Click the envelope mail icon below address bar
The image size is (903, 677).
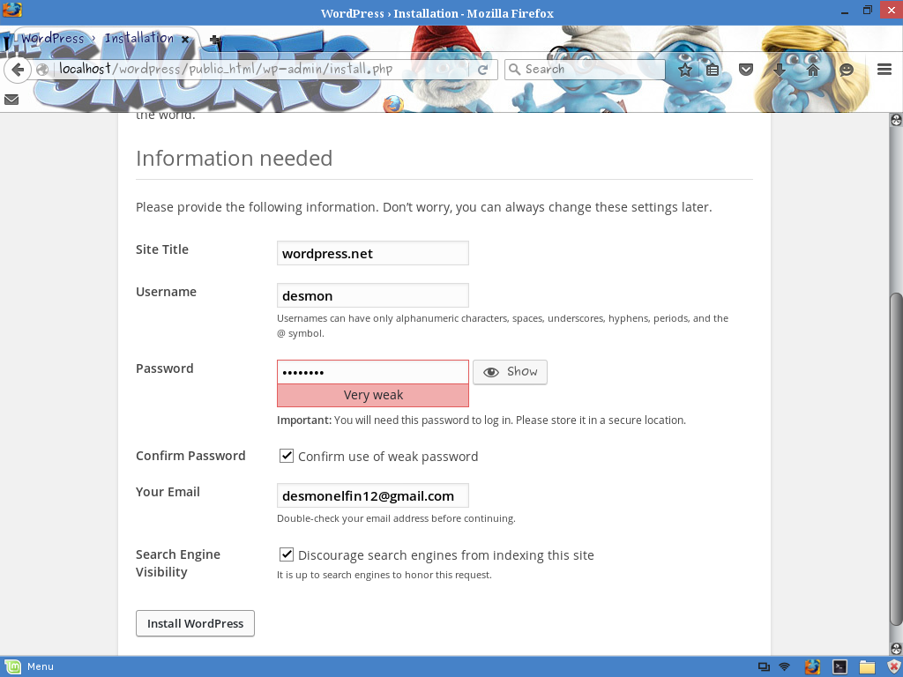coord(11,100)
